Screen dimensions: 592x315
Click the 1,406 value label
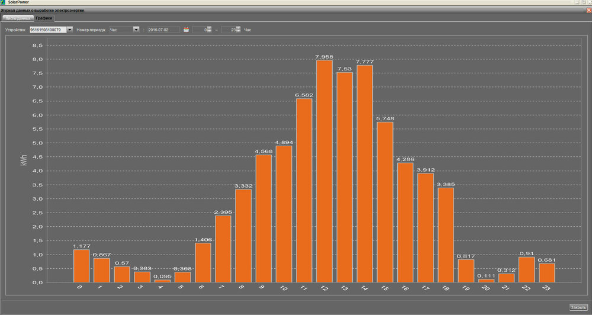[x=203, y=240]
